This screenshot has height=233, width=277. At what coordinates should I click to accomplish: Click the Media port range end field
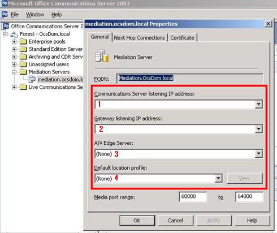coord(249,197)
